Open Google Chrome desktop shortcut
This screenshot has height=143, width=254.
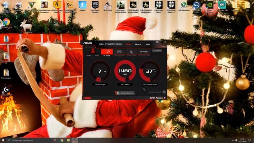6,23
